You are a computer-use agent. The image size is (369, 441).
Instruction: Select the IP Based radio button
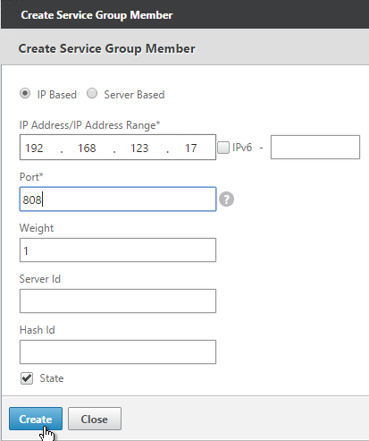(25, 94)
